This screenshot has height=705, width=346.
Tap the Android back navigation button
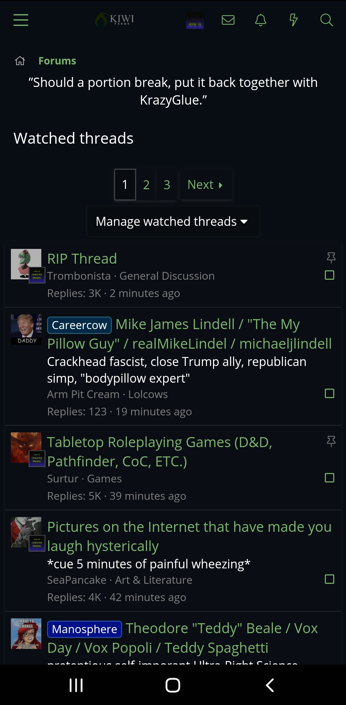click(270, 685)
